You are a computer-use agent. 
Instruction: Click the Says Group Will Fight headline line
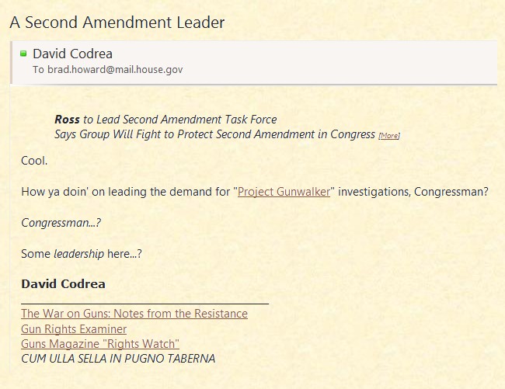pyautogui.click(x=214, y=134)
